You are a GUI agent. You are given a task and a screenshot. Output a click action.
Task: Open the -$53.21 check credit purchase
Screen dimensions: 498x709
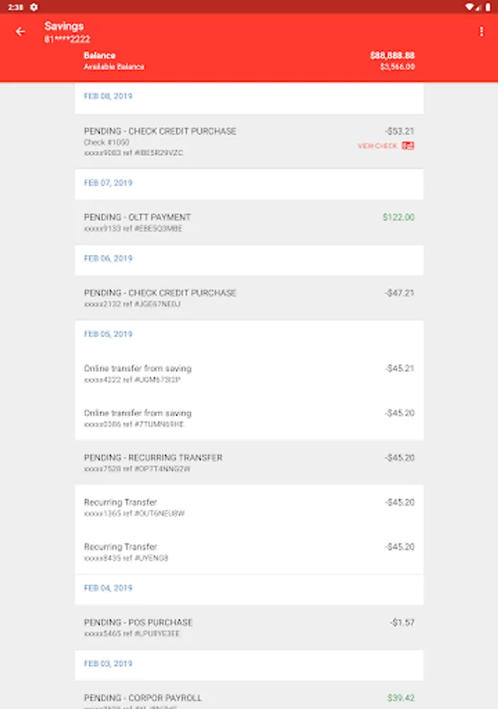(x=249, y=141)
